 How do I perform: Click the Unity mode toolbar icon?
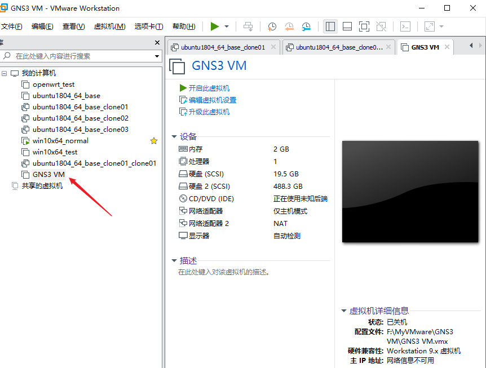tap(381, 26)
